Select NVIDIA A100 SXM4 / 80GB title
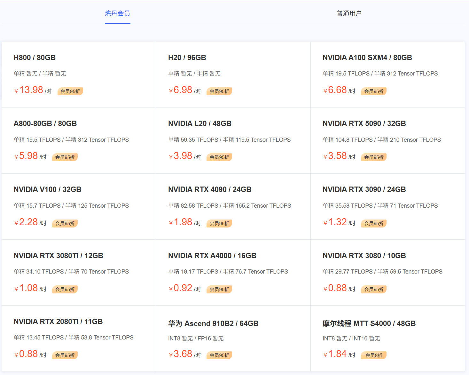 (367, 58)
